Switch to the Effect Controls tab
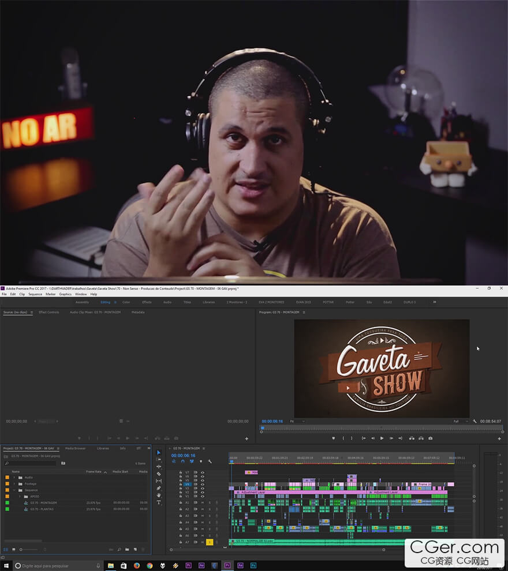The image size is (508, 571). (x=49, y=312)
